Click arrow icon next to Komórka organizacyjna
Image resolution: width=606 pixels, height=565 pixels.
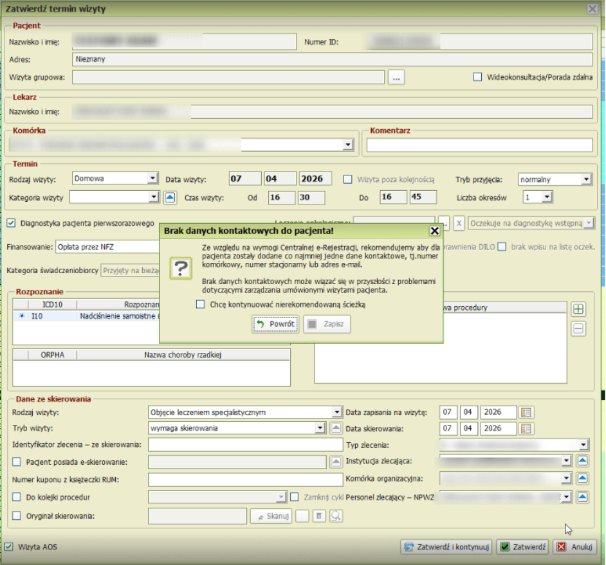[582, 478]
